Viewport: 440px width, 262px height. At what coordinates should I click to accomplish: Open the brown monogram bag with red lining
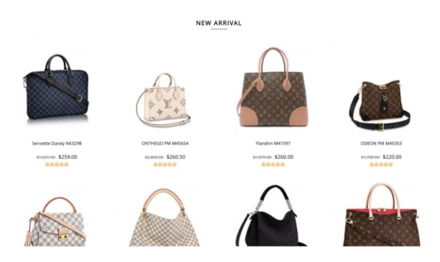(382, 215)
